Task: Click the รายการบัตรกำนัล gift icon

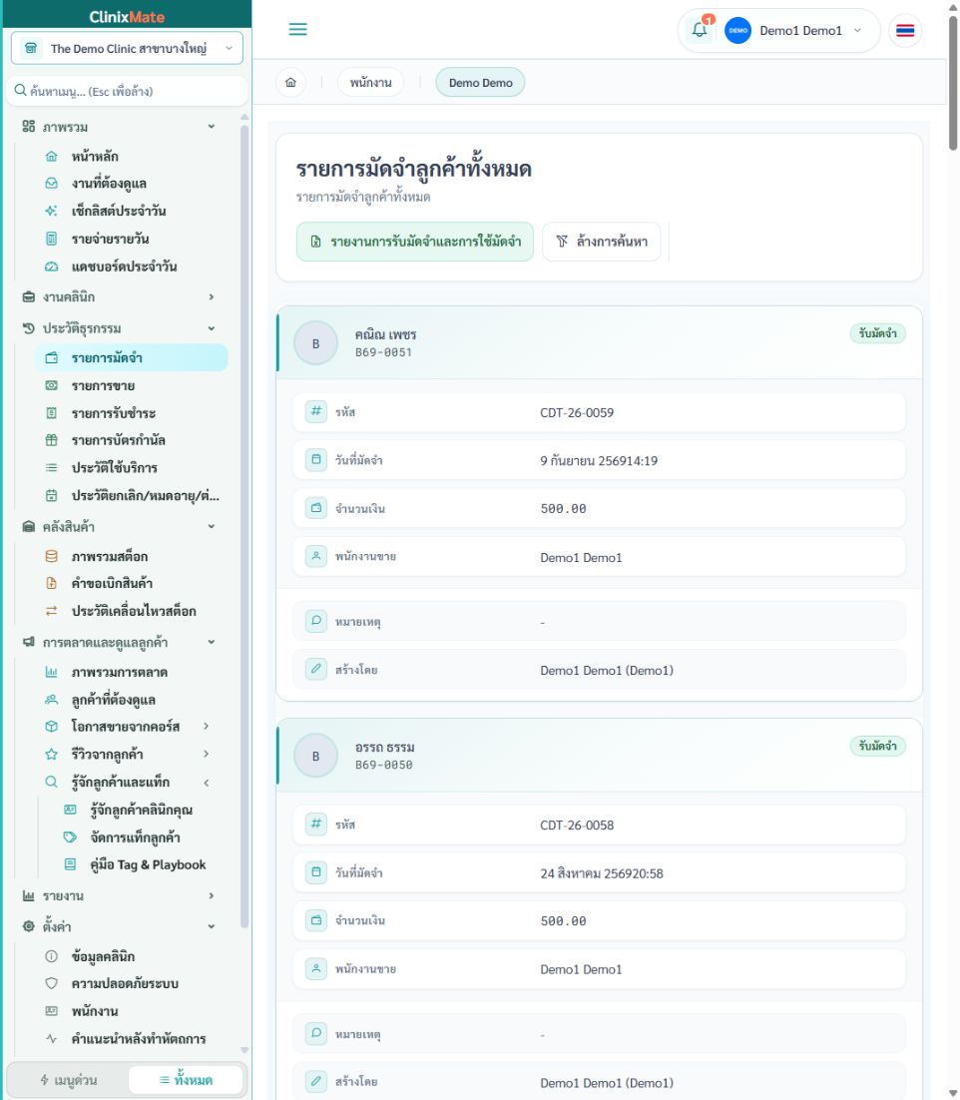Action: coord(51,440)
